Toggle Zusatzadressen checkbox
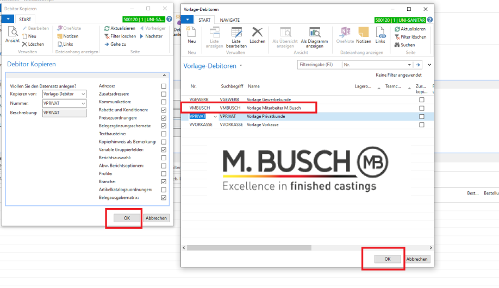The height and width of the screenshot is (288, 499). [x=164, y=94]
